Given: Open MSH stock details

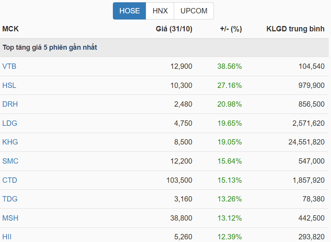Looking at the screenshot, I should pos(10,218).
